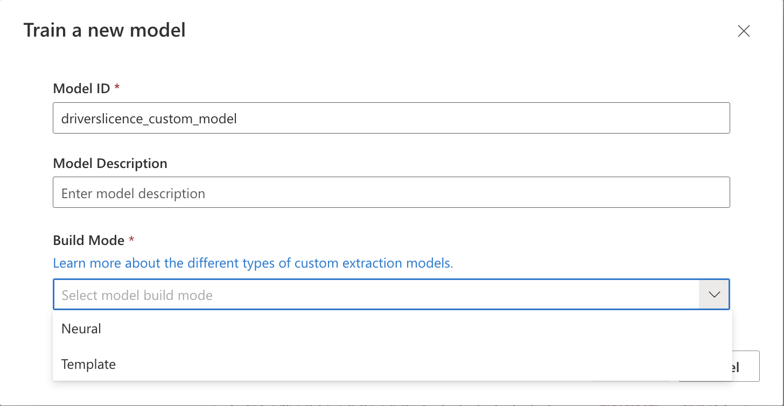
Task: Click the Enter model description placeholder
Action: [133, 193]
